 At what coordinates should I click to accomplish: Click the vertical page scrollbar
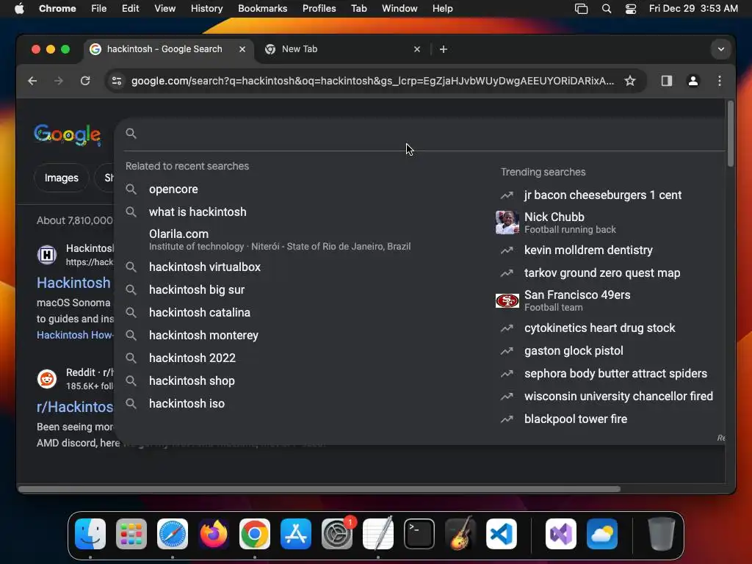click(731, 134)
